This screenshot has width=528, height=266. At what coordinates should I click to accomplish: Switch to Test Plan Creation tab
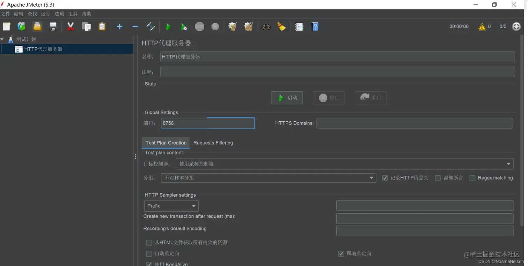tap(166, 143)
